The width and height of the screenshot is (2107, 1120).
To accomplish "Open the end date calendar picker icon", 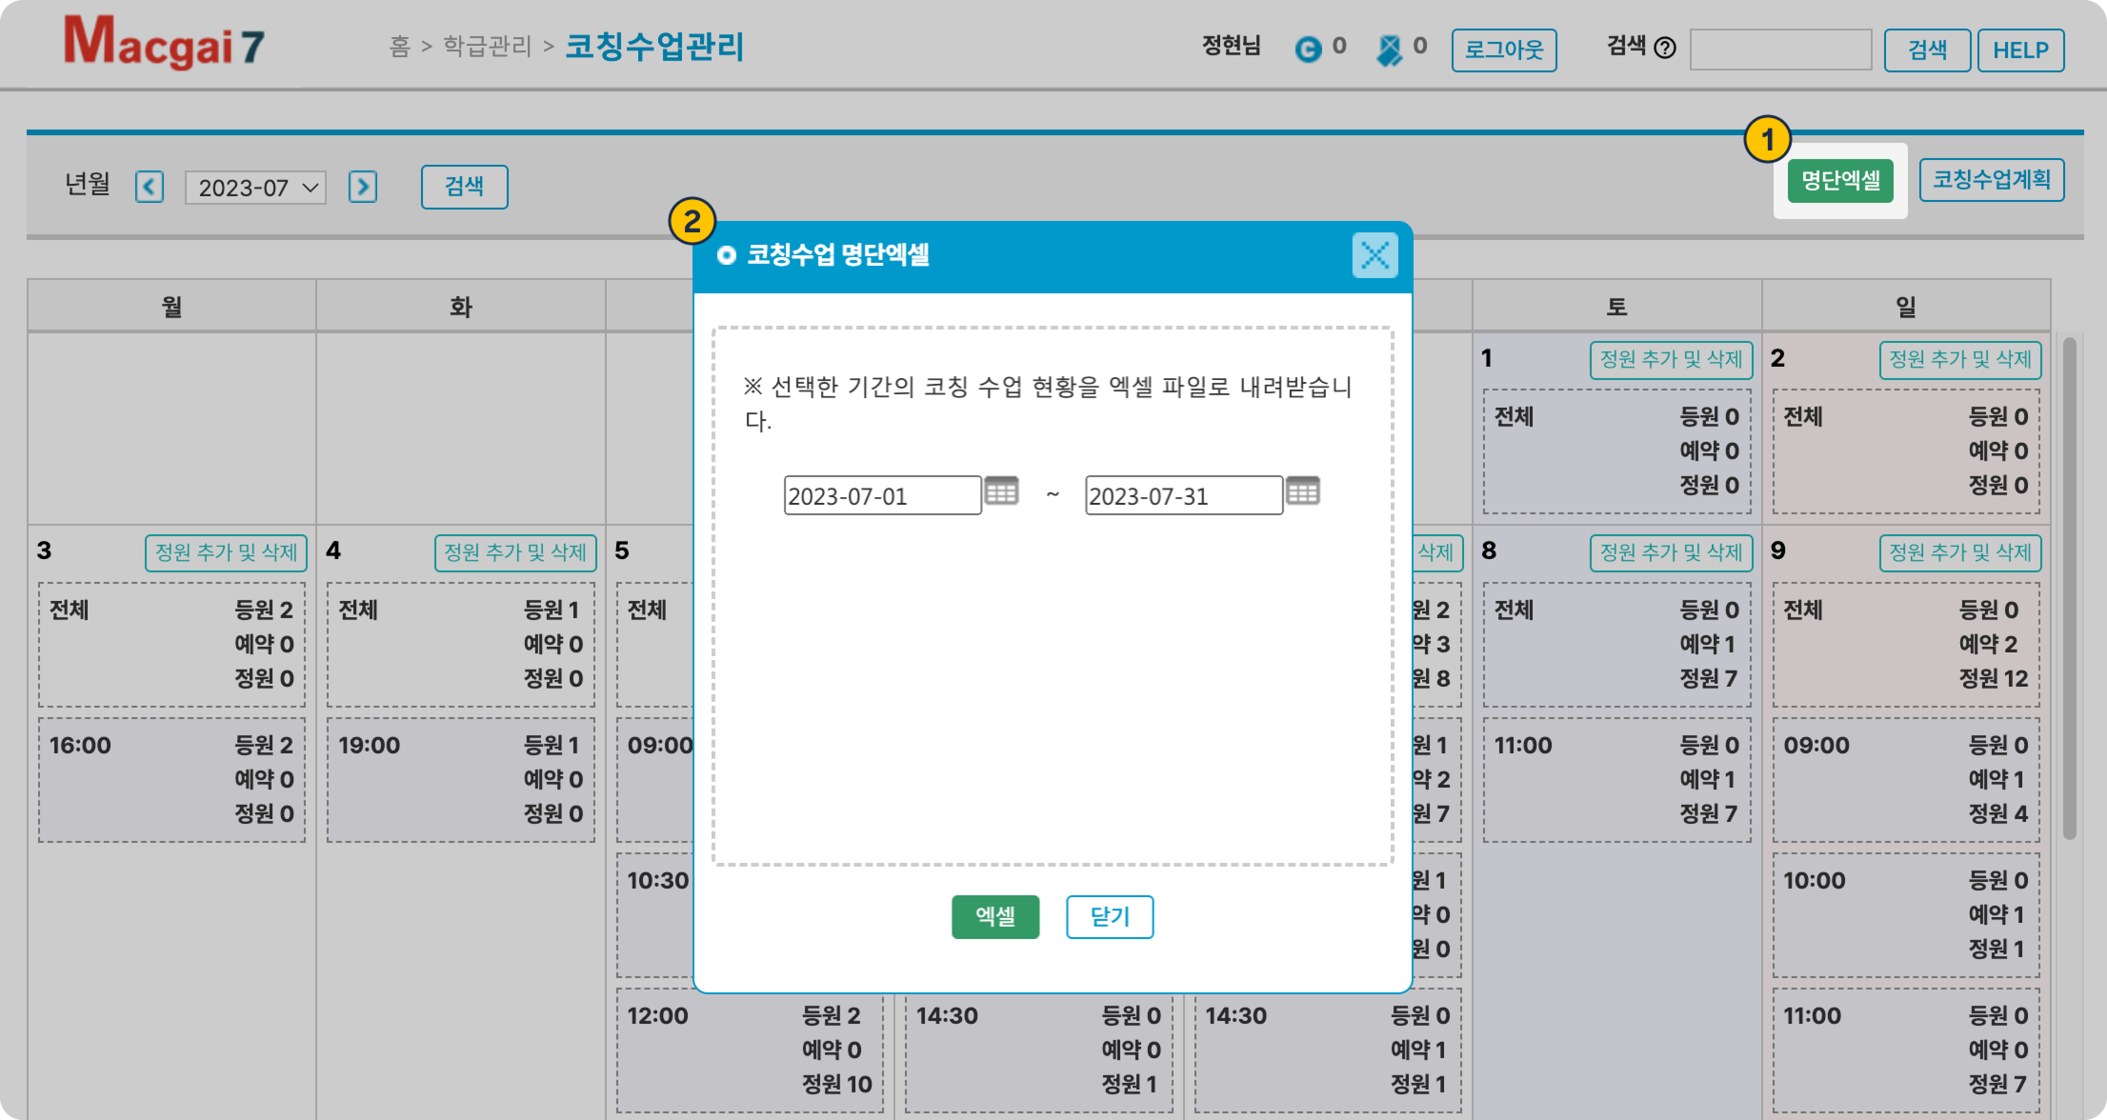I will 1302,491.
